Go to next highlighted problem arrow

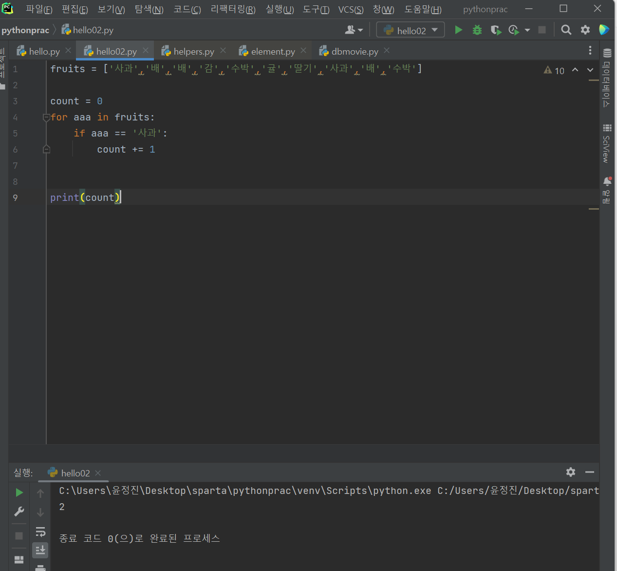click(x=590, y=70)
